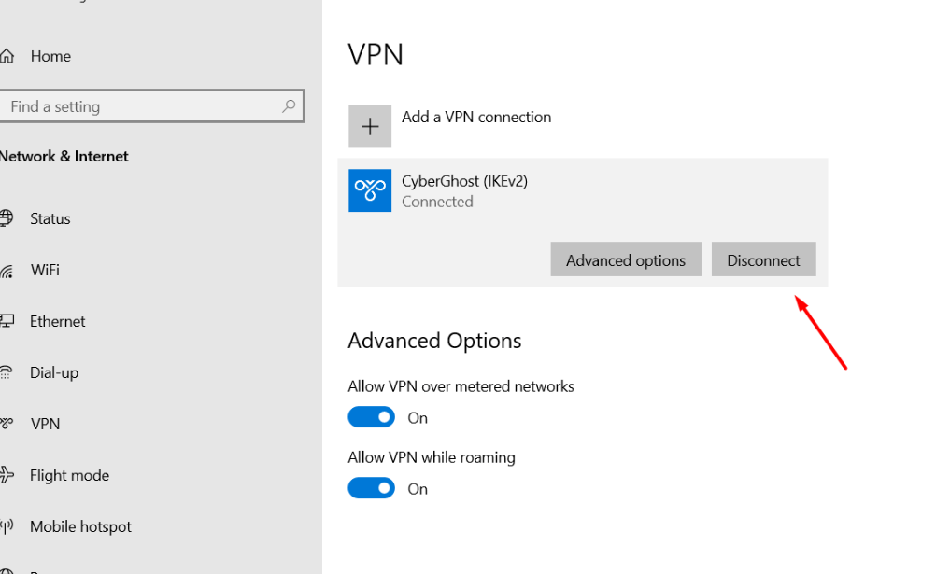
Task: Click the WiFi signal icon
Action: click(7, 271)
